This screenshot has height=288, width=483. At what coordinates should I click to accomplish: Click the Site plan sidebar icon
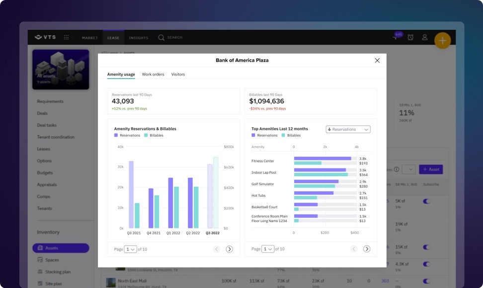40,284
